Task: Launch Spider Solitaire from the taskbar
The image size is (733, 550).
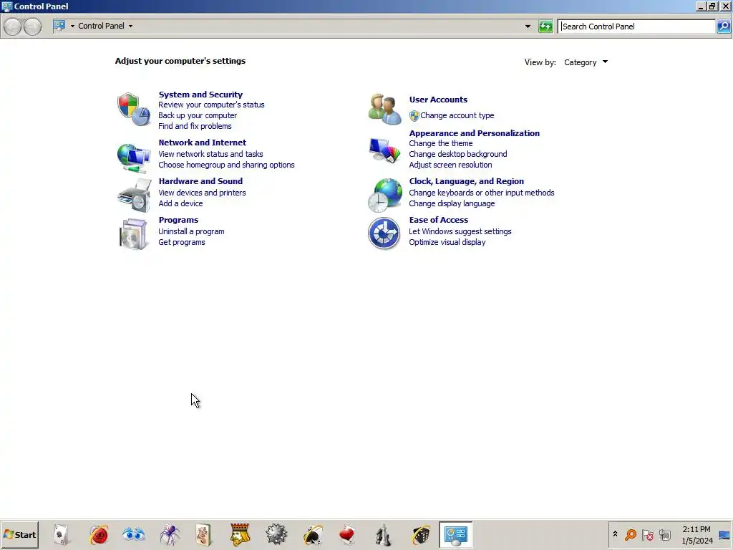Action: [169, 534]
